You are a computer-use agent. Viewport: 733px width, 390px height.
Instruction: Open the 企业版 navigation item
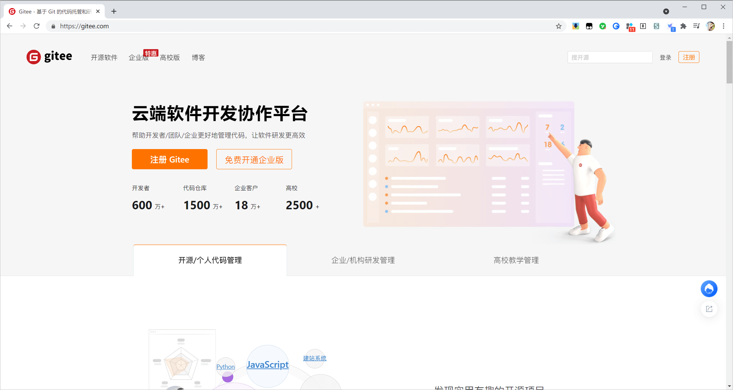[x=139, y=58]
